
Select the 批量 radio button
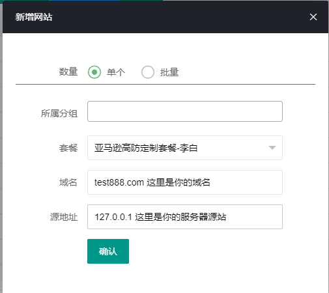pyautogui.click(x=148, y=72)
